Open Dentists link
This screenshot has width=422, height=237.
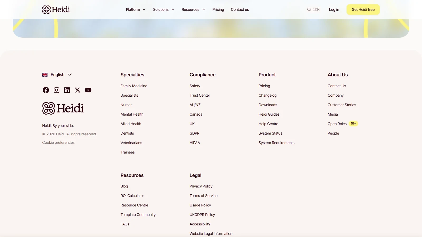[127, 133]
